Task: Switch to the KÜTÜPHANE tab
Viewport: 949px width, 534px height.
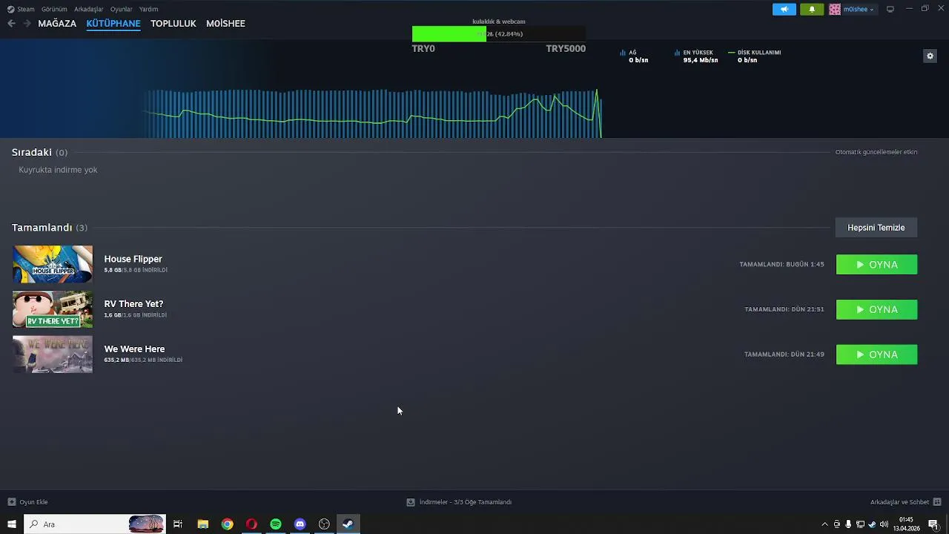Action: coord(113,24)
